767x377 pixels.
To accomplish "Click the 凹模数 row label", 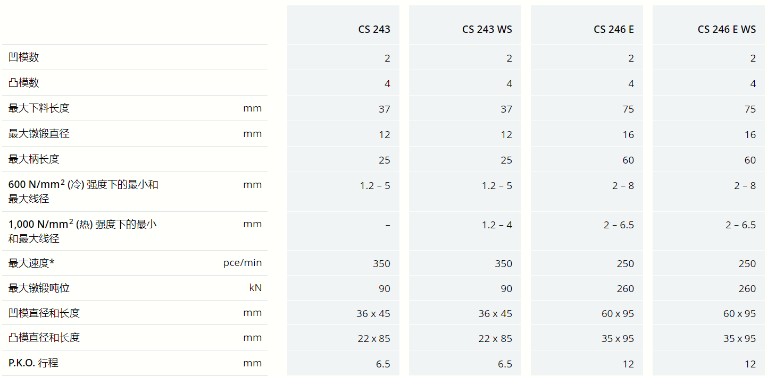I will tap(24, 57).
